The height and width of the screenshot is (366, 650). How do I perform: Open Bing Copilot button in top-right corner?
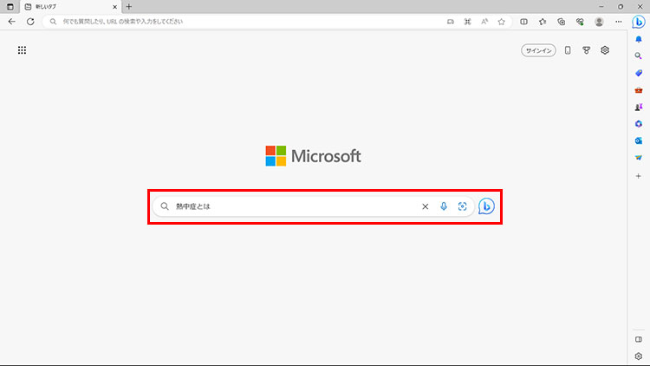[639, 22]
